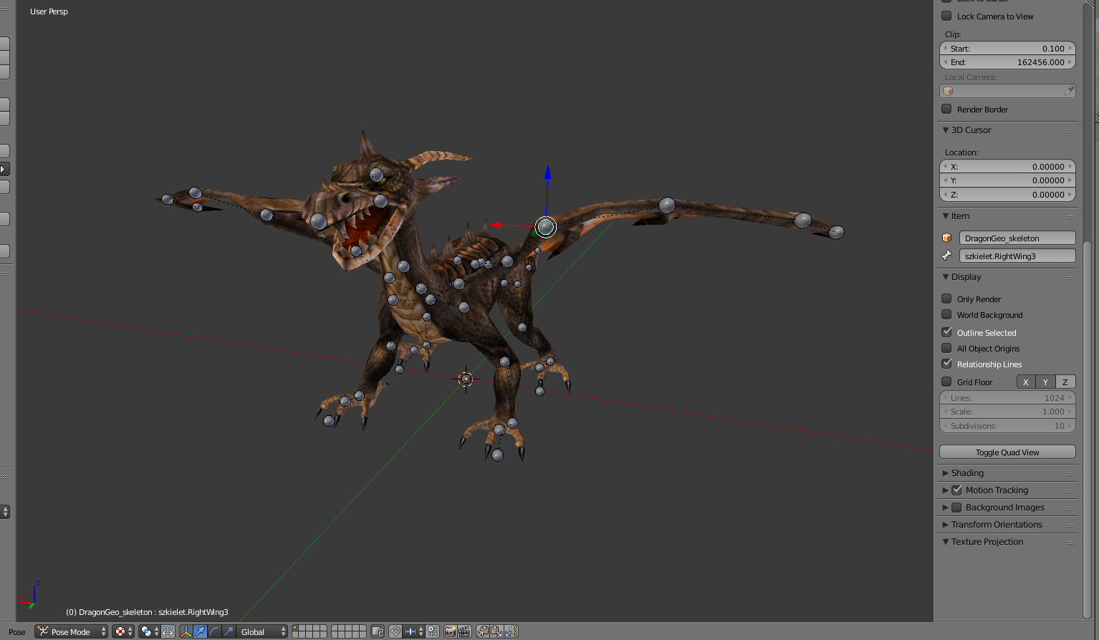Click the object cube icon beside DragonGeo_skeleton
The image size is (1099, 640).
pyautogui.click(x=947, y=238)
